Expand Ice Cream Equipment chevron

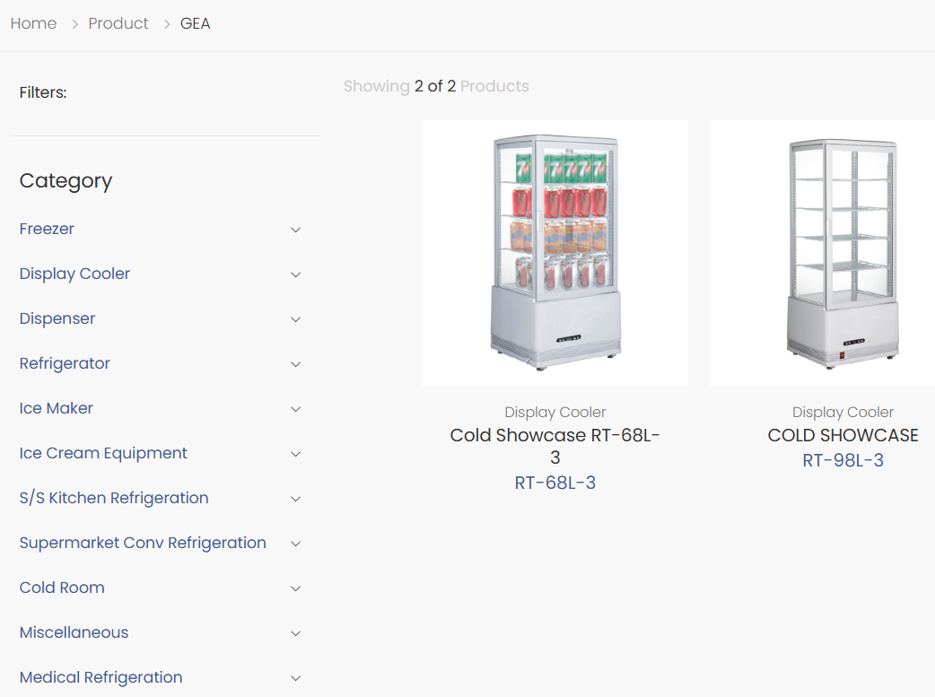[x=295, y=454]
